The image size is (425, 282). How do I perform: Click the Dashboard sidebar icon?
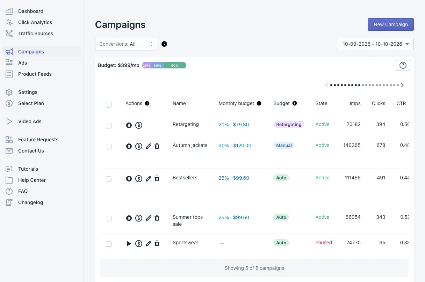pos(9,11)
